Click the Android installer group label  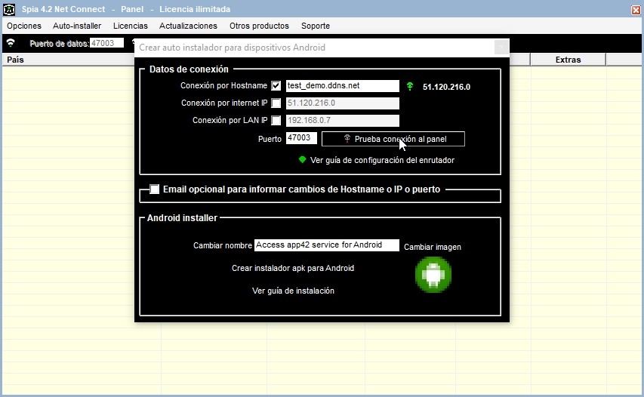tap(183, 217)
